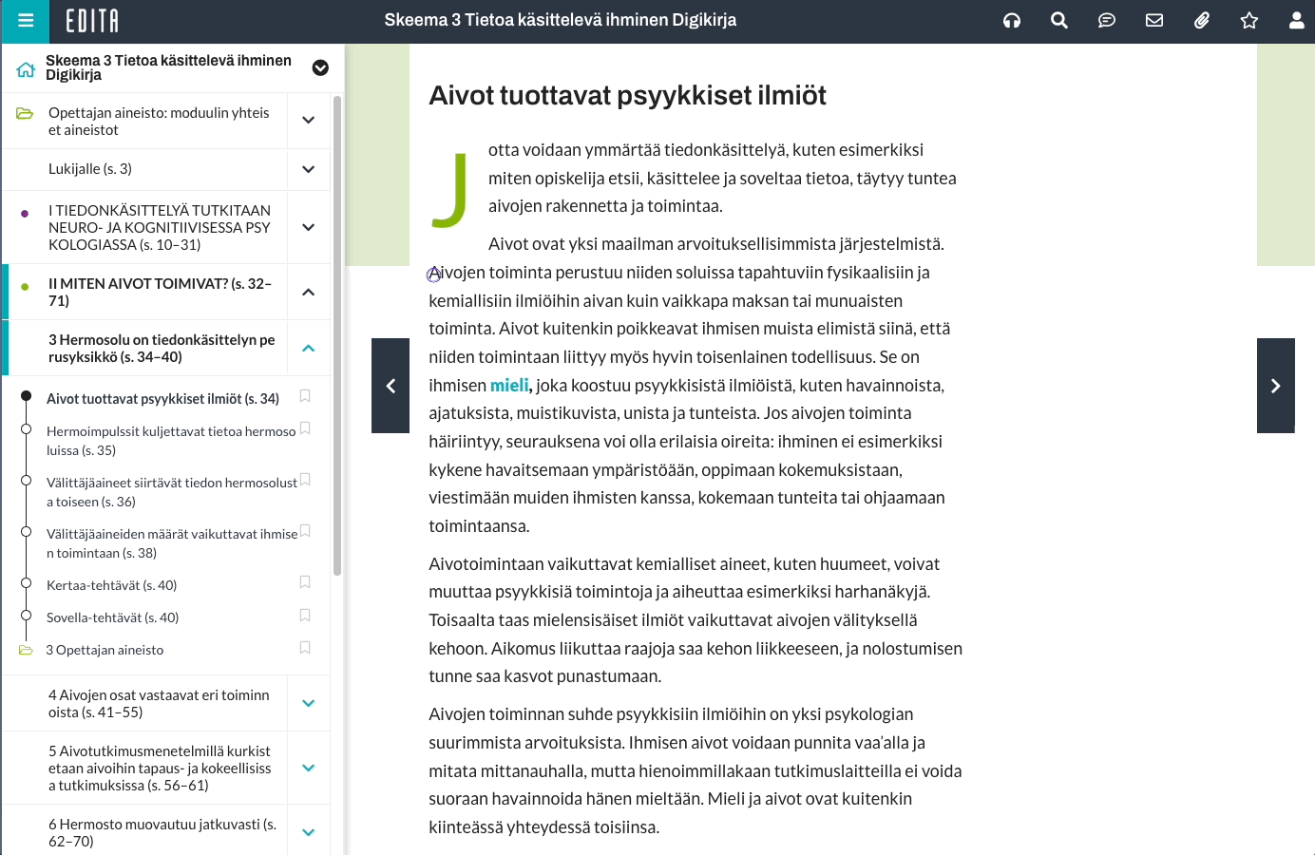Click the EDITA logo

(x=92, y=21)
